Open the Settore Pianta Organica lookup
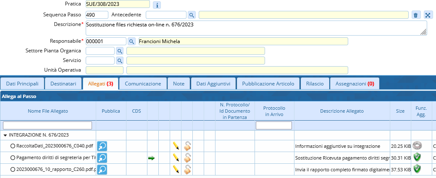436x178 pixels. click(x=119, y=51)
